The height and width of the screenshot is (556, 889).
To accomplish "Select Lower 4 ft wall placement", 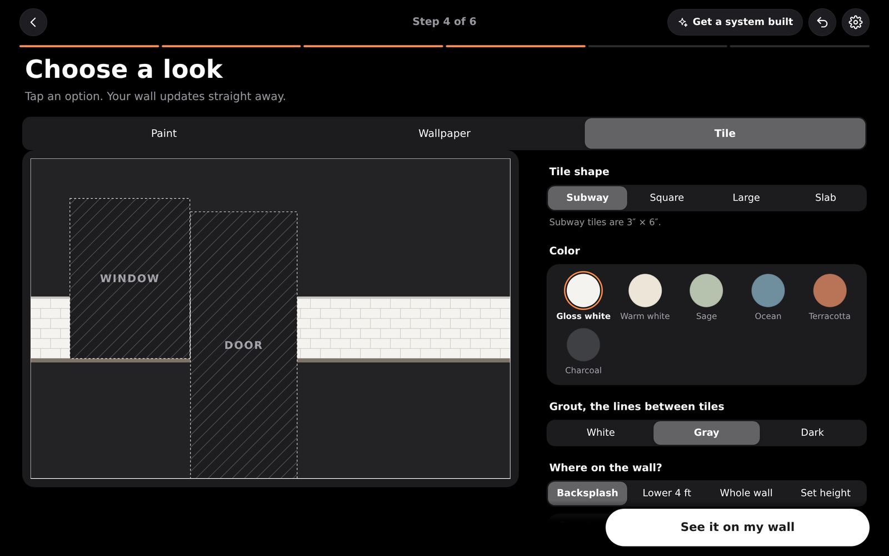I will (667, 493).
